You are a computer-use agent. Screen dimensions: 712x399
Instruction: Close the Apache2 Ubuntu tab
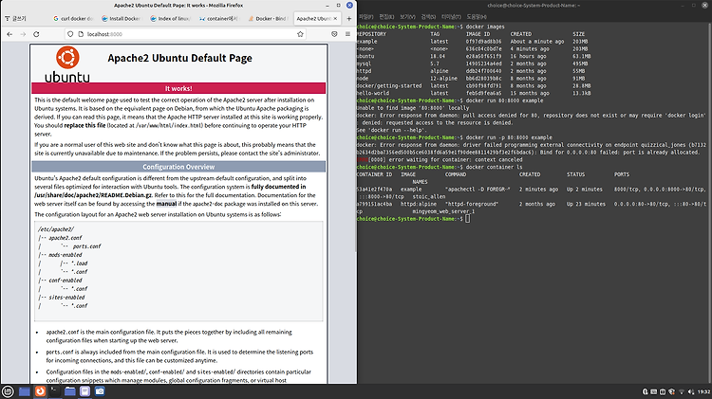(x=335, y=19)
